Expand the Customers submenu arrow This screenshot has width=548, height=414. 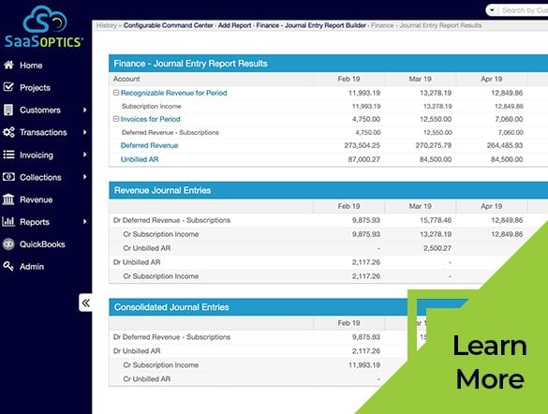click(84, 110)
